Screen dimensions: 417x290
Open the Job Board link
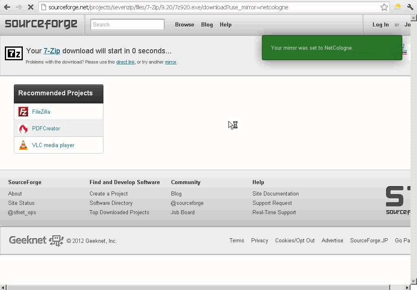183,212
